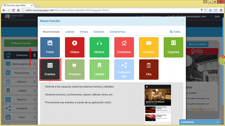Open the Ventas tab
Image resolution: width=225 pixels, height=126 pixels.
coord(84,32)
